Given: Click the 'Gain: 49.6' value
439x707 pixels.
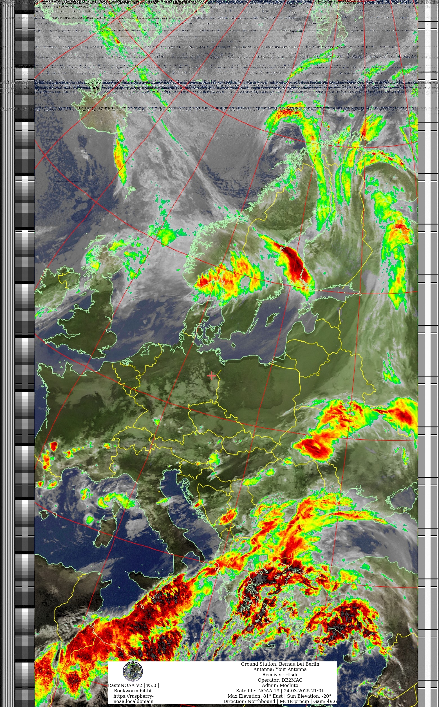Looking at the screenshot, I should point(325,701).
